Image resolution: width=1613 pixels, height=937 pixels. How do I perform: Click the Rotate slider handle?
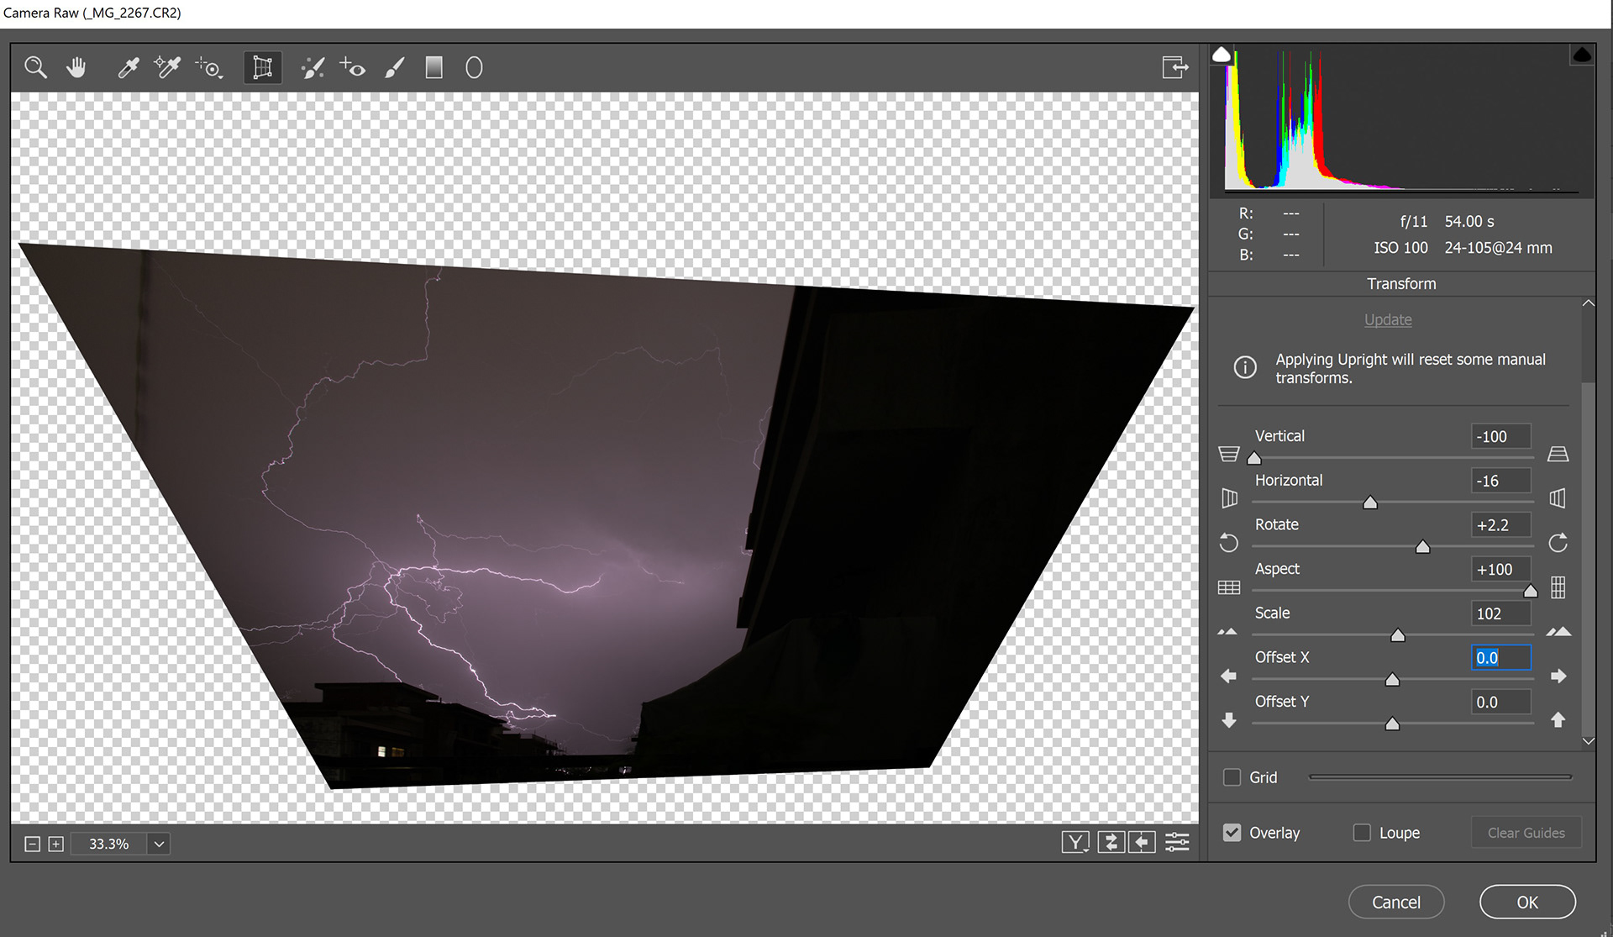coord(1422,547)
